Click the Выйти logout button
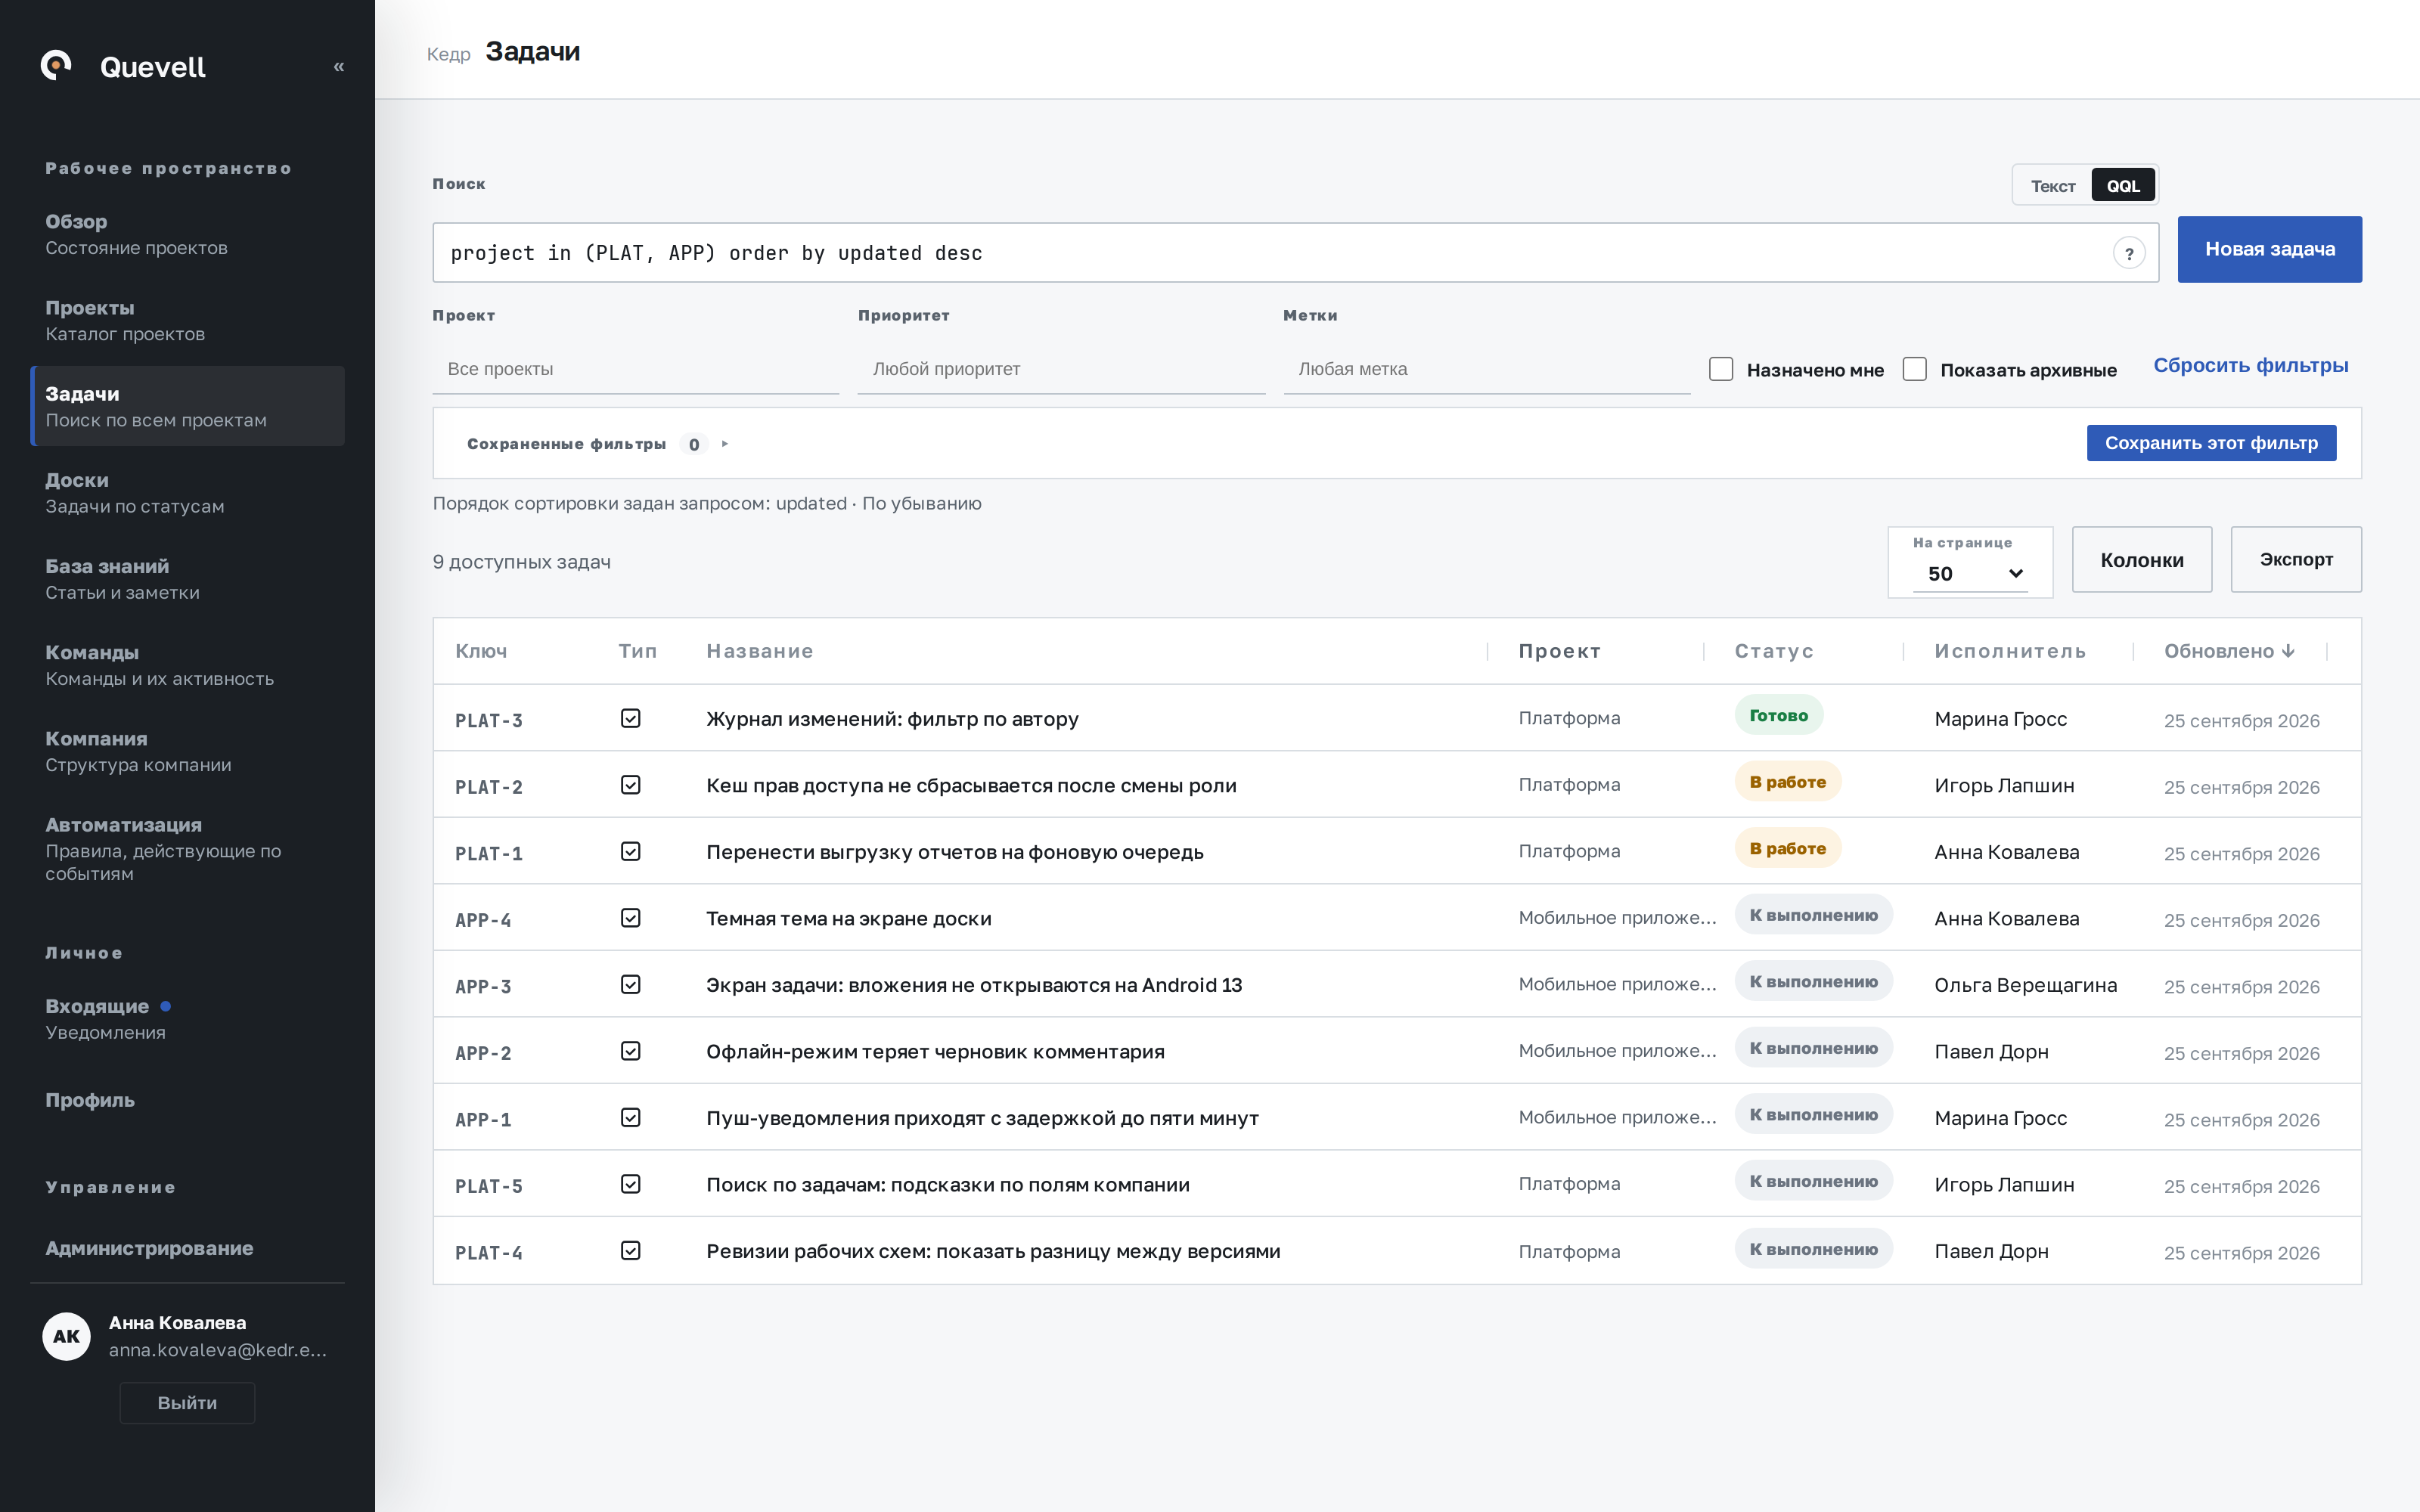This screenshot has height=1512, width=2420. pyautogui.click(x=187, y=1403)
